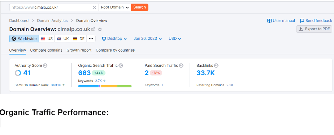Open the Desktop device dropdown
Viewport: 334px width, 135px height.
[x=114, y=39]
